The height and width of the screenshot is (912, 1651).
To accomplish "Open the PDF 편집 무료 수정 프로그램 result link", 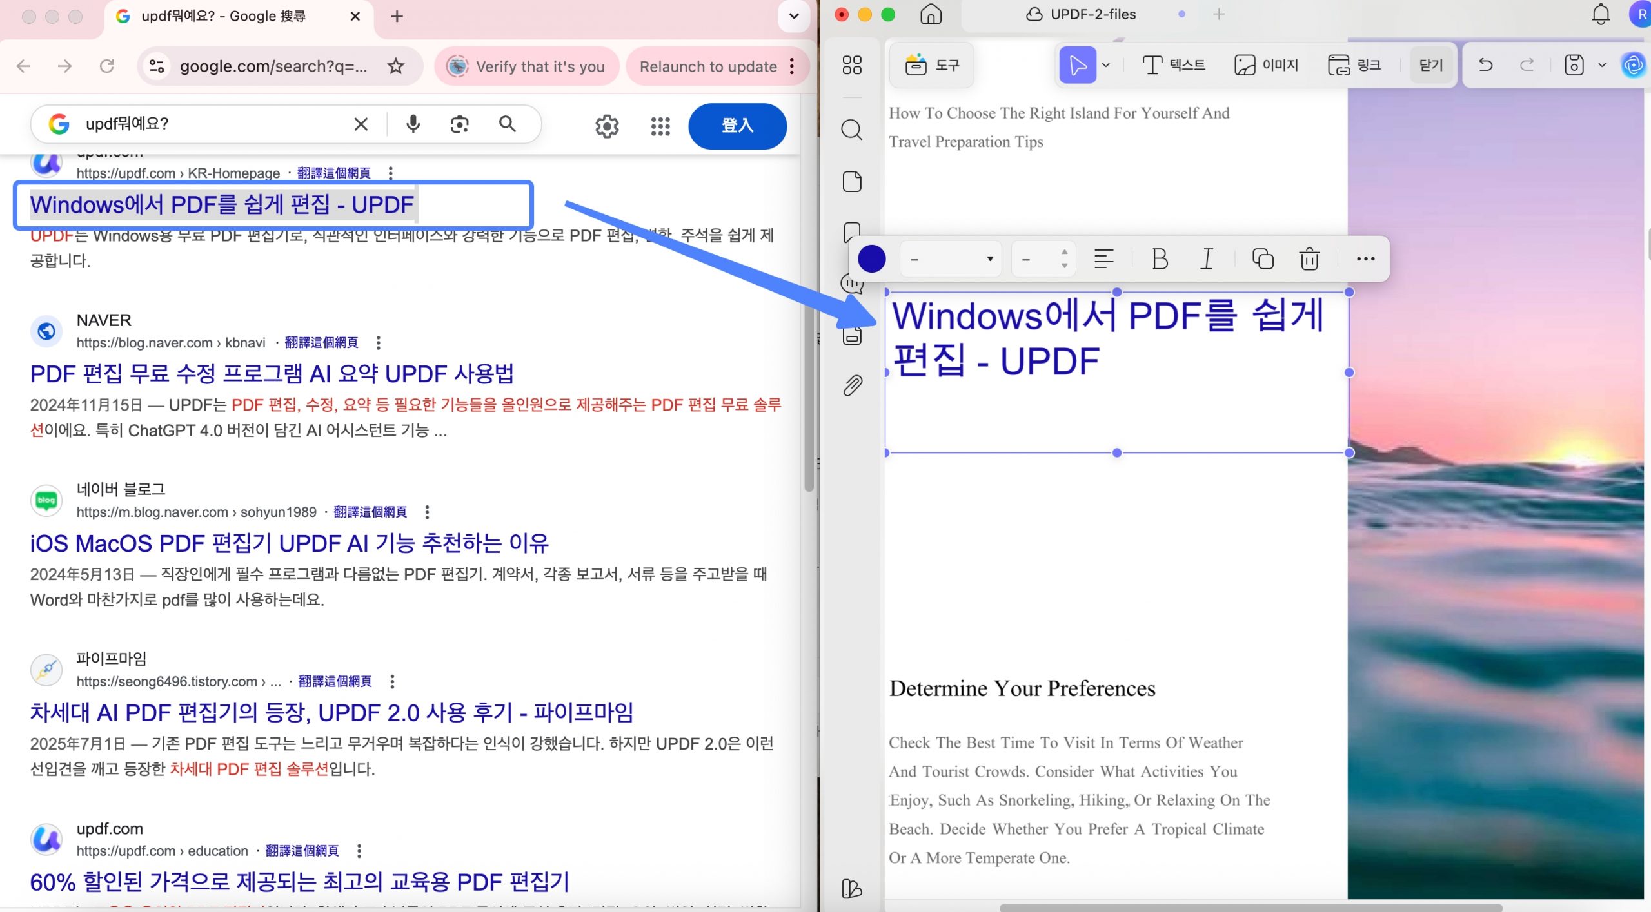I will click(272, 374).
